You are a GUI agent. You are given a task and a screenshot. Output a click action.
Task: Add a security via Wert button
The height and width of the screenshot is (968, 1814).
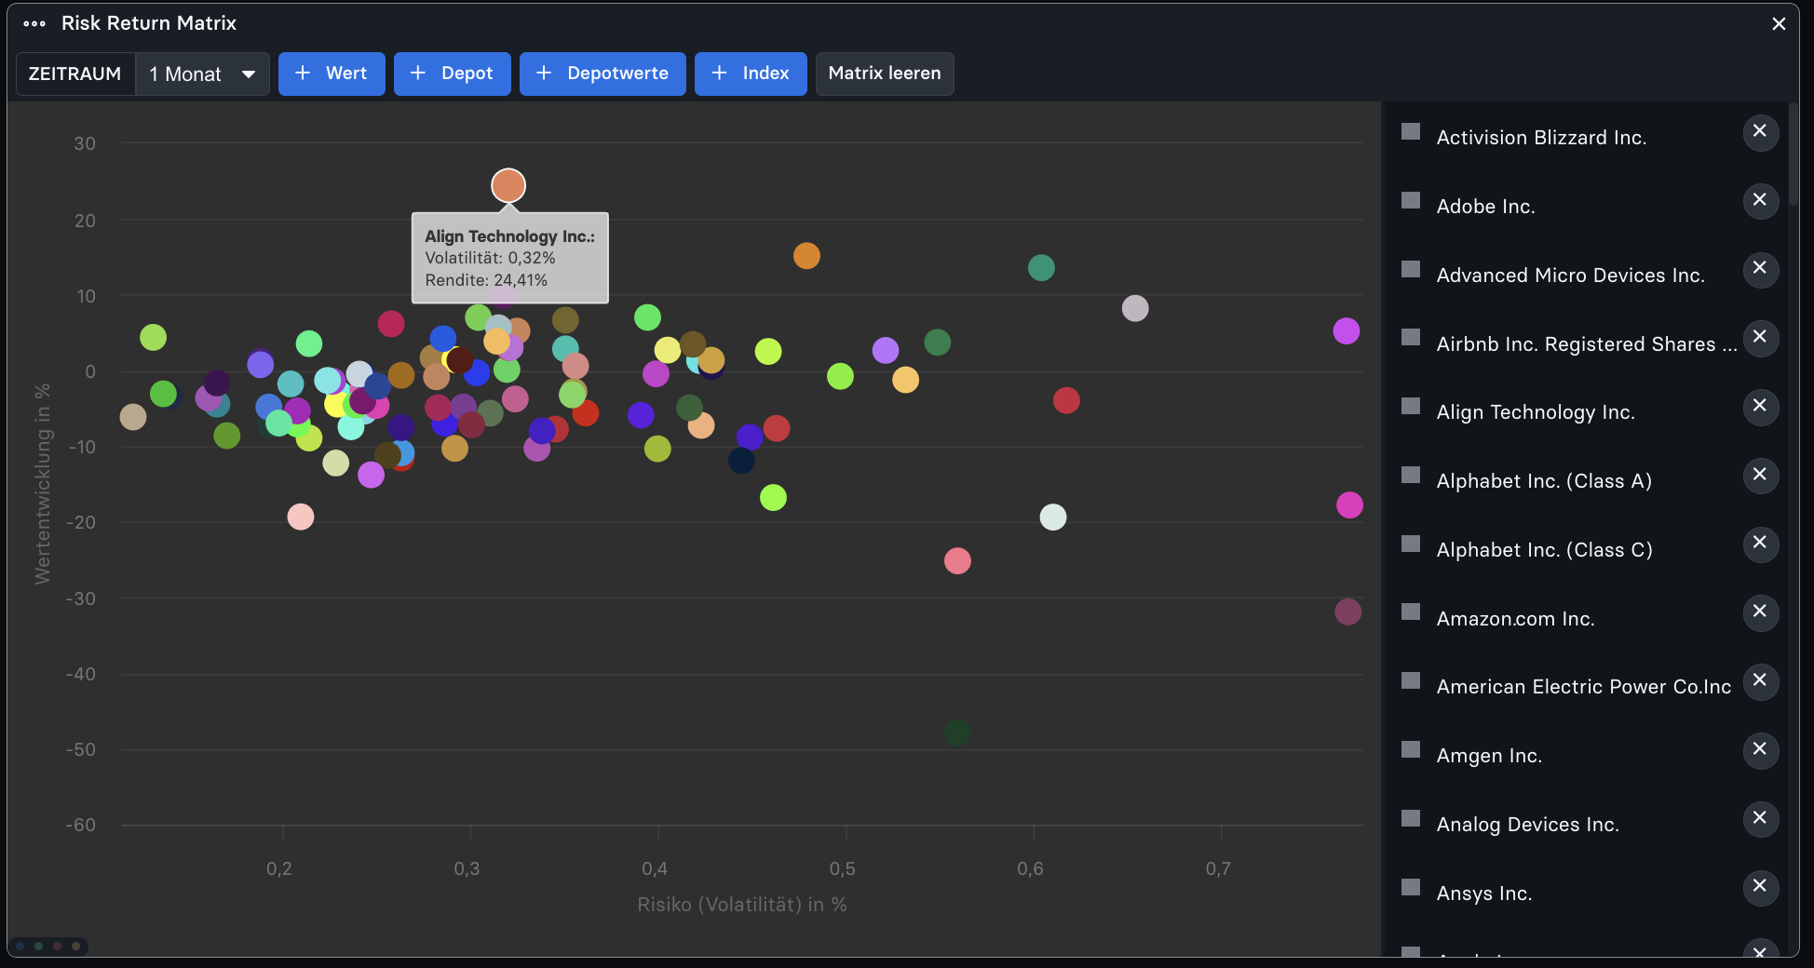coord(332,74)
